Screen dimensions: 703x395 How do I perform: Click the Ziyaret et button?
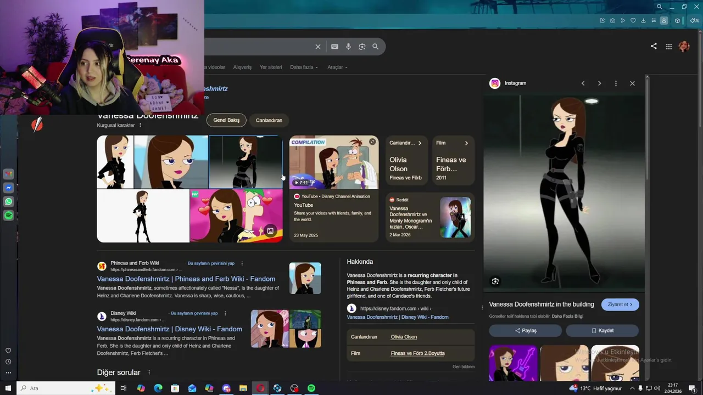(620, 304)
